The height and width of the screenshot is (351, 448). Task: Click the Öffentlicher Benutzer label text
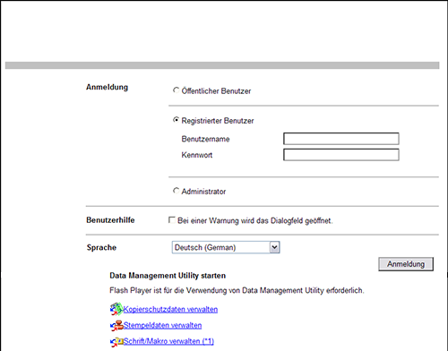[x=216, y=91]
